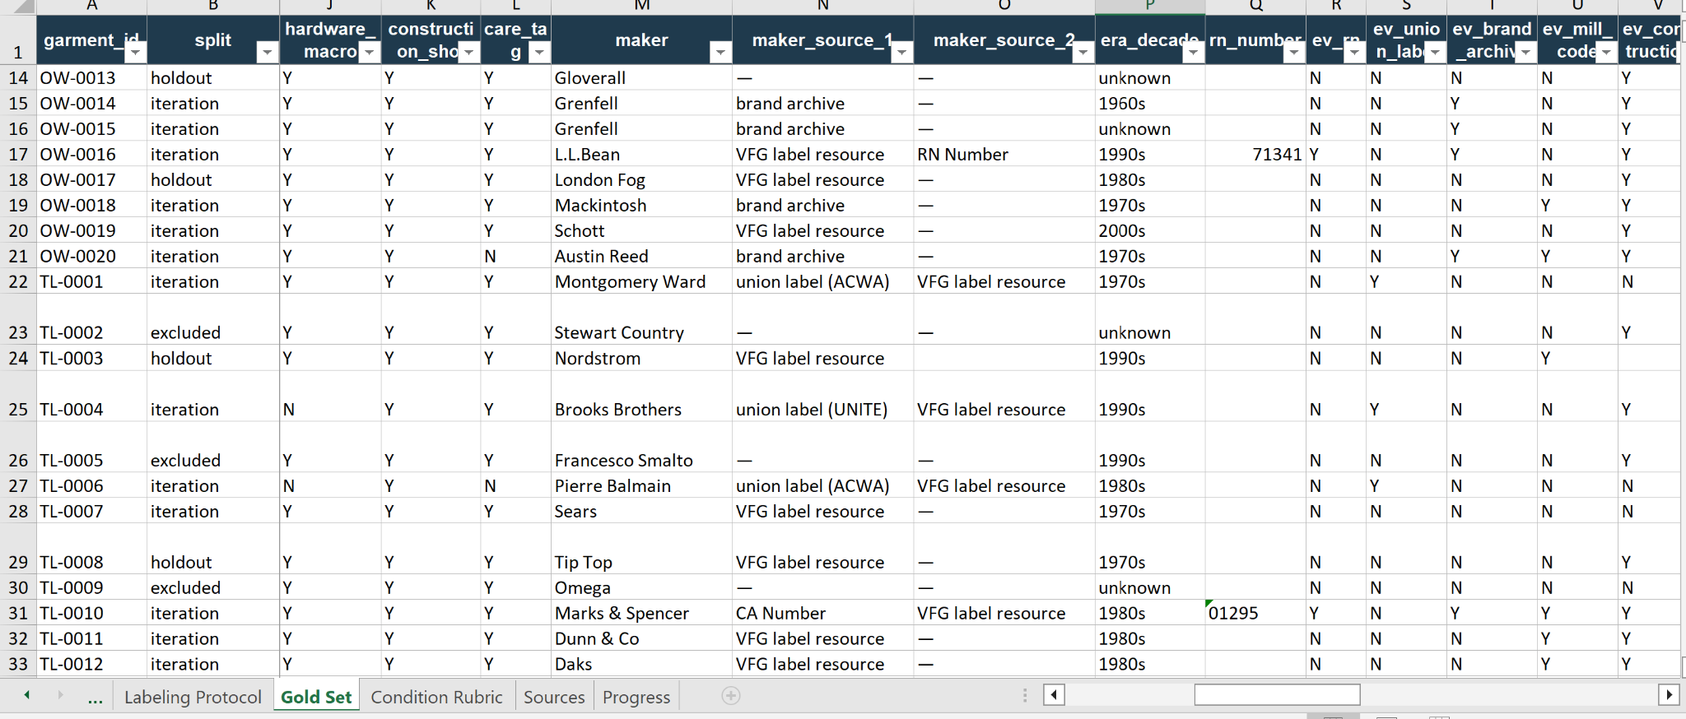Select the maker cell Pierre Balmain
Image resolution: width=1686 pixels, height=719 pixels.
click(x=641, y=485)
